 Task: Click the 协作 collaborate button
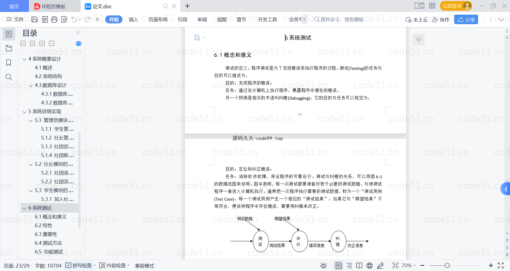coord(441,19)
